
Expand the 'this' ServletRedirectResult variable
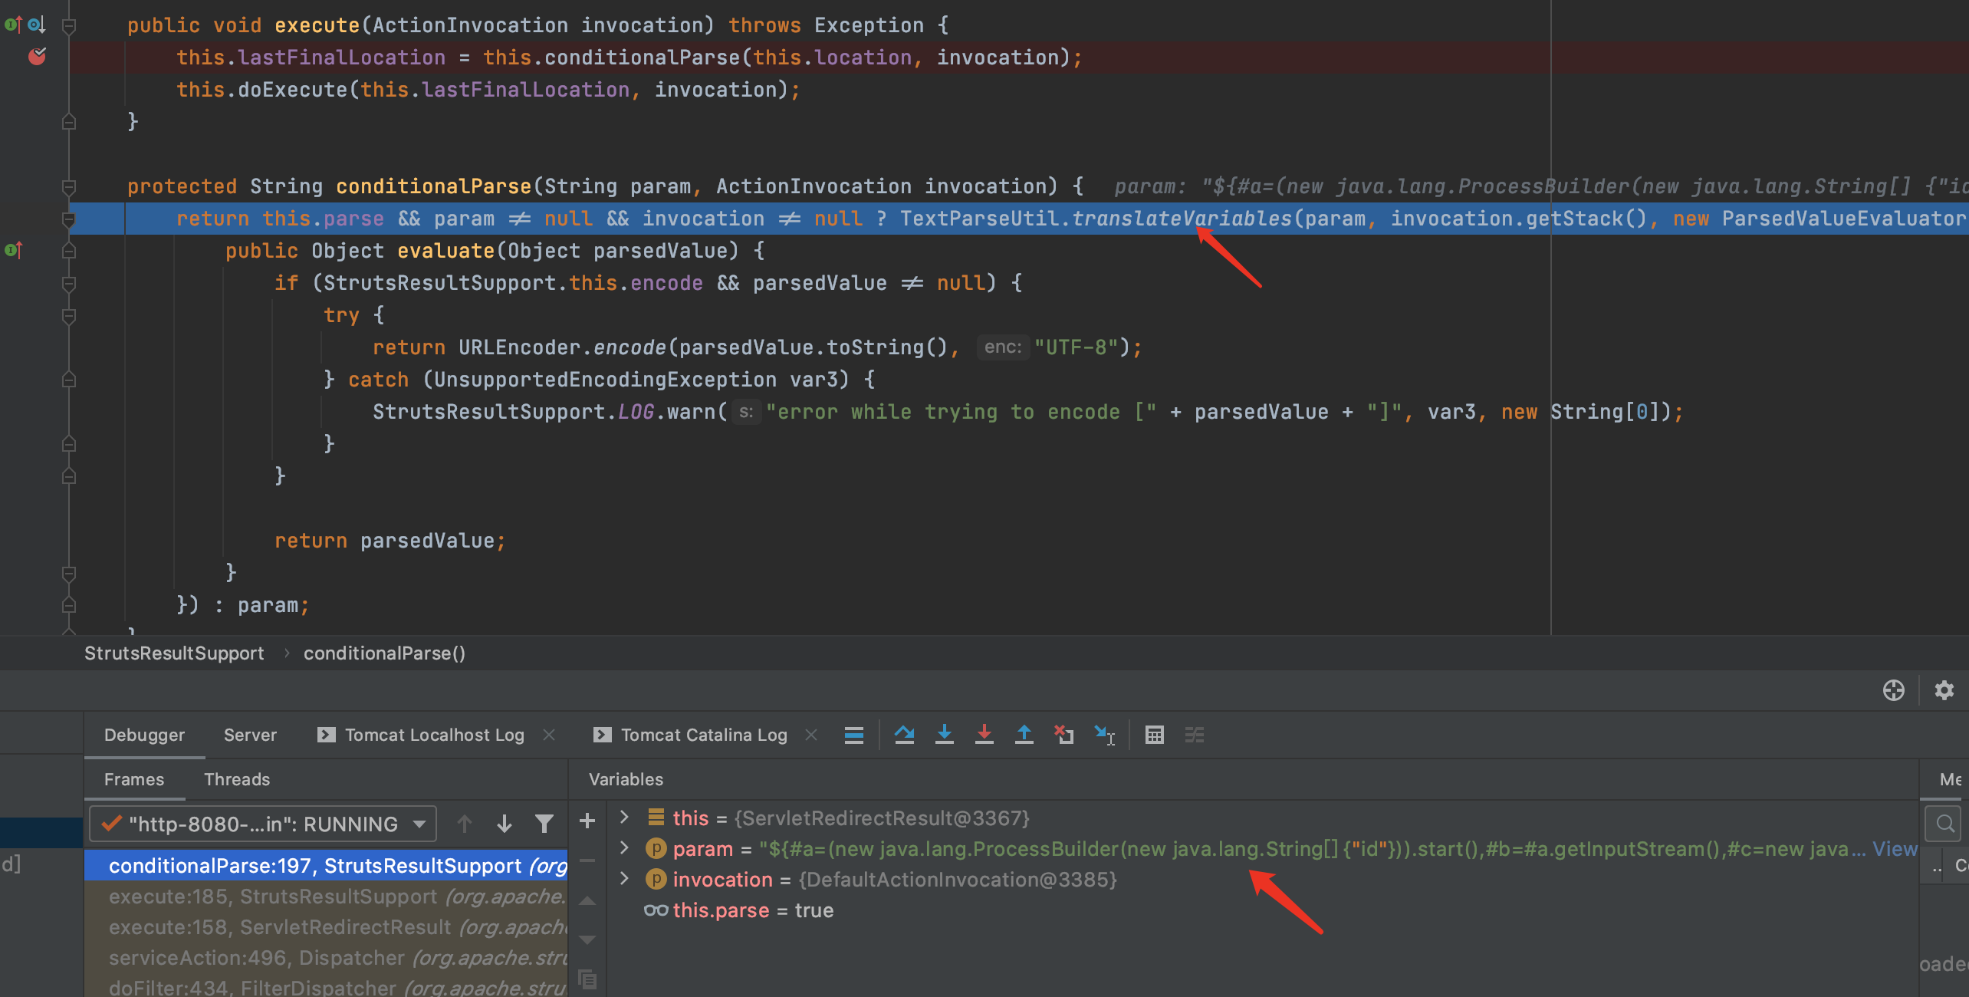(x=624, y=818)
